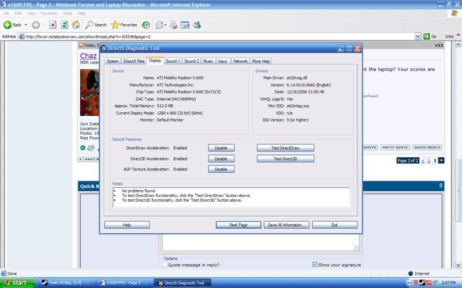Switch to the Music tab
This screenshot has height=288, width=462.
[x=208, y=61]
